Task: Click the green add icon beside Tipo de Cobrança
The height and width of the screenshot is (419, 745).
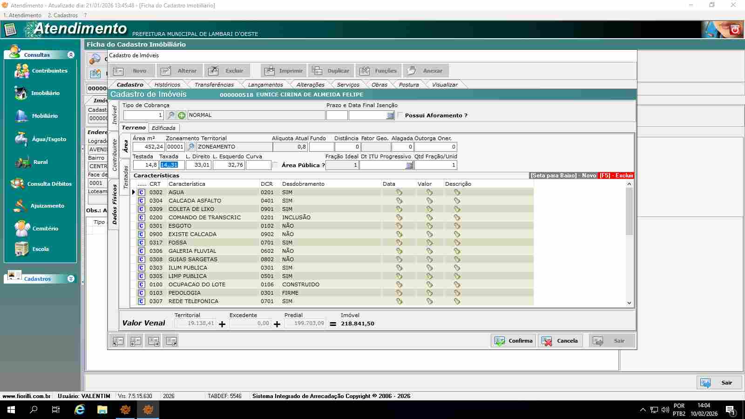Action: click(x=182, y=115)
